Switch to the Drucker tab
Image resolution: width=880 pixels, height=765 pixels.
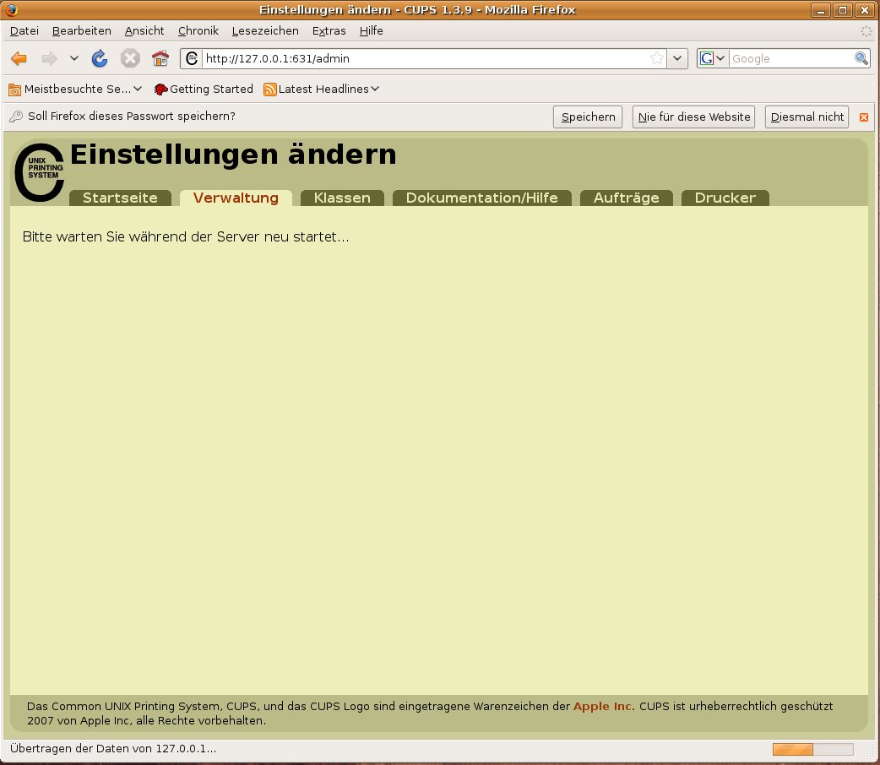coord(725,198)
